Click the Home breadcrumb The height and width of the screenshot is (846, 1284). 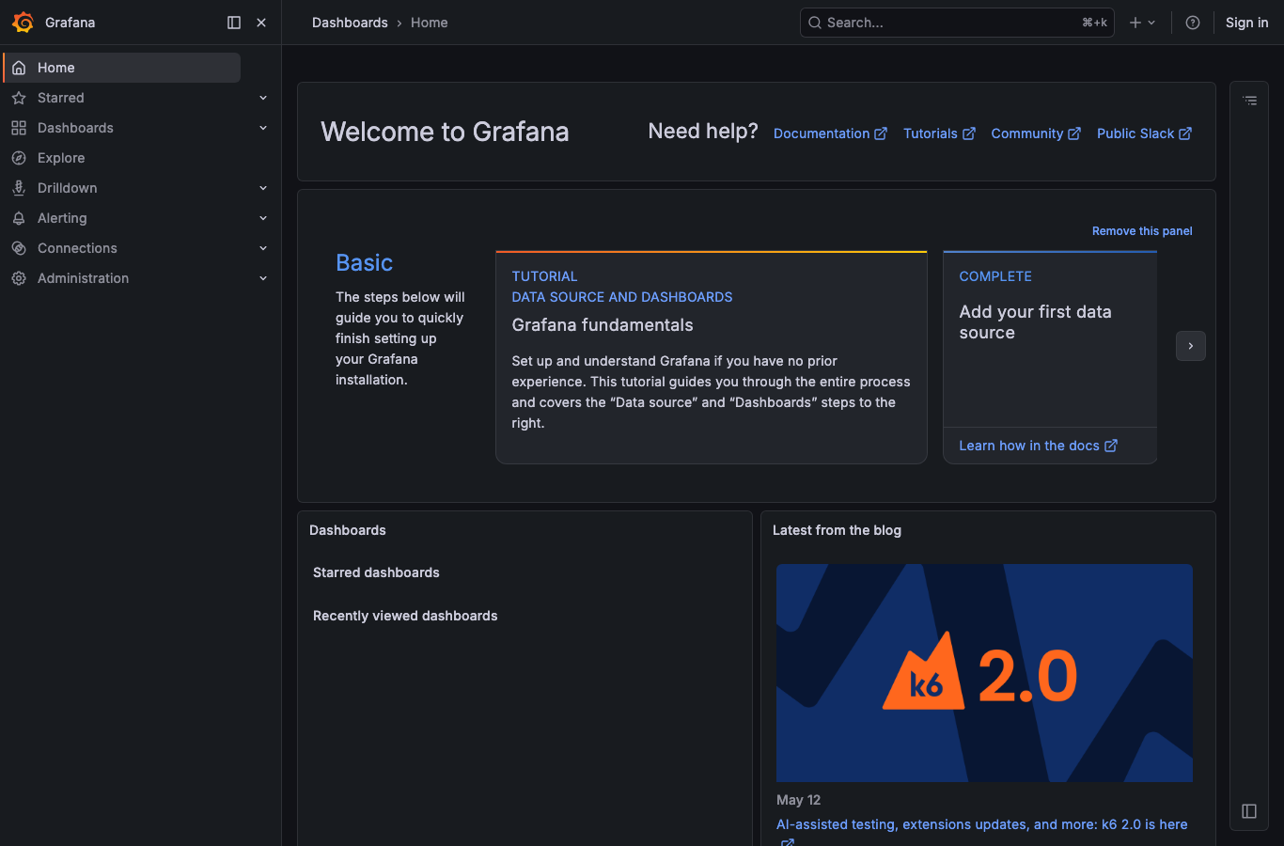(429, 23)
